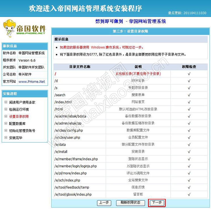This screenshot has width=211, height=209.
Task: Open the www.PHome.Net official website link
Action: [x=32, y=82]
